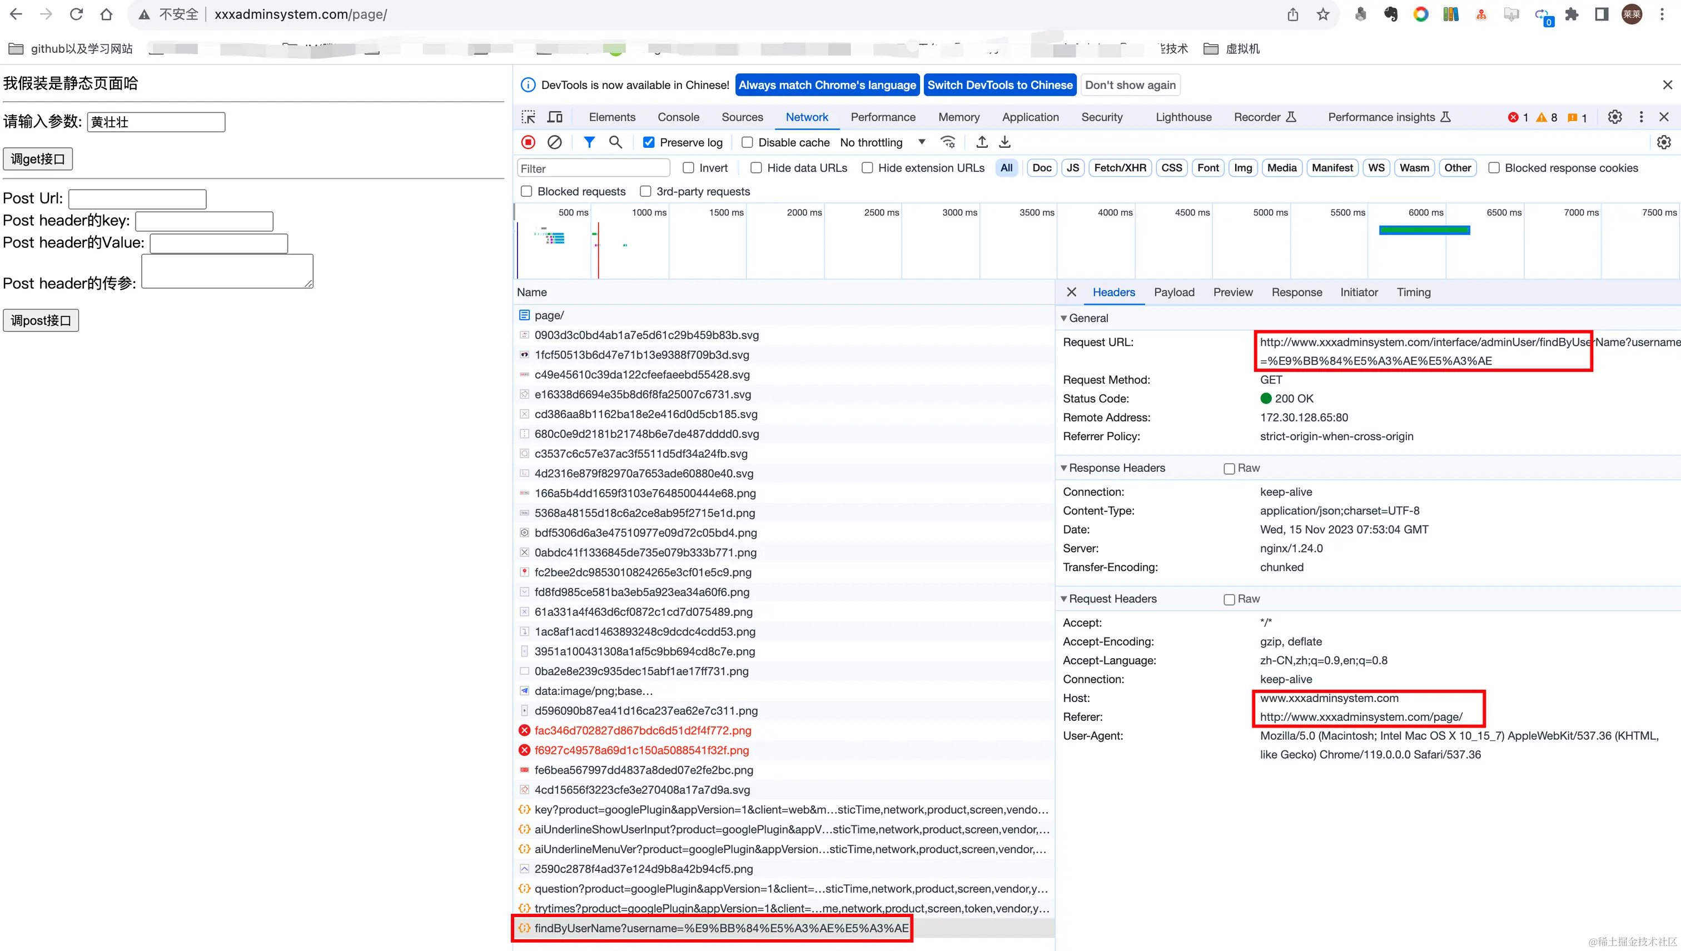The width and height of the screenshot is (1681, 951).
Task: Toggle Preserve log checkbox
Action: pyautogui.click(x=649, y=142)
